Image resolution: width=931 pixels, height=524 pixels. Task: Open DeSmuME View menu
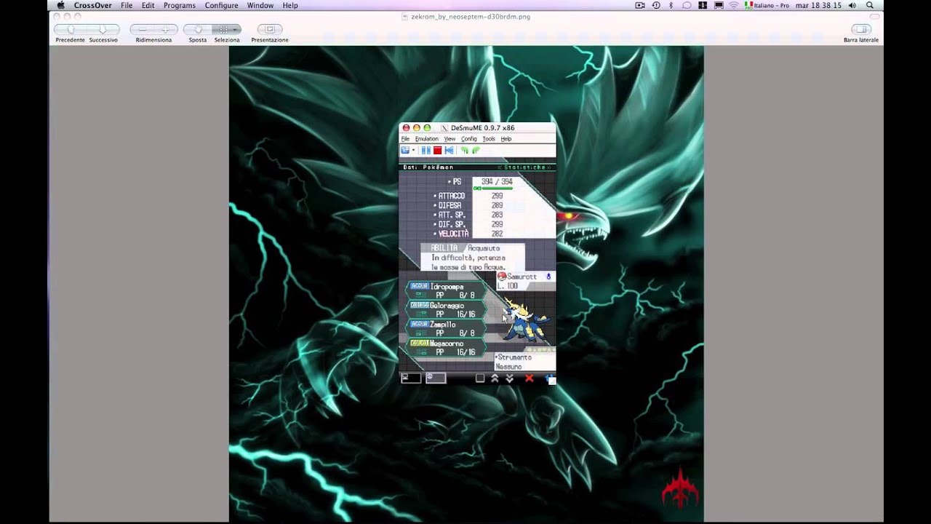click(x=449, y=139)
